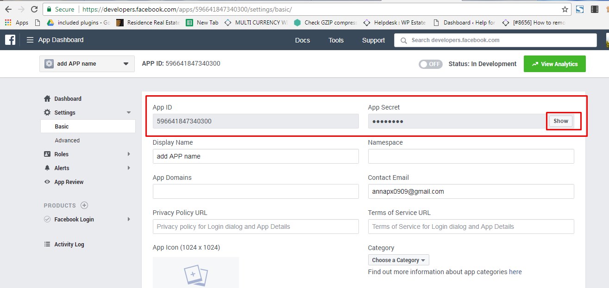Select the Basic settings item
609x288 pixels.
pos(88,126)
